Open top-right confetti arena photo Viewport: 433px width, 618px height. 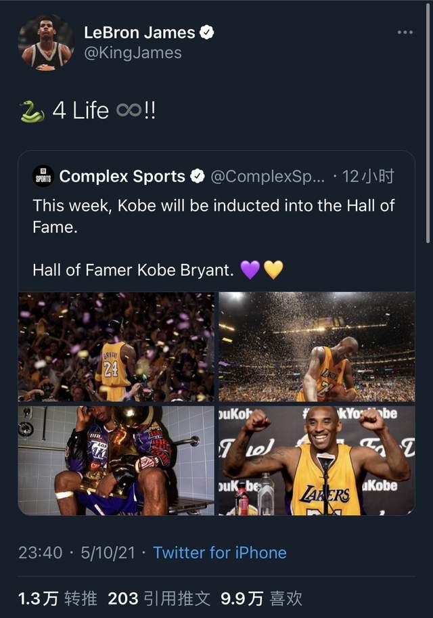click(317, 347)
